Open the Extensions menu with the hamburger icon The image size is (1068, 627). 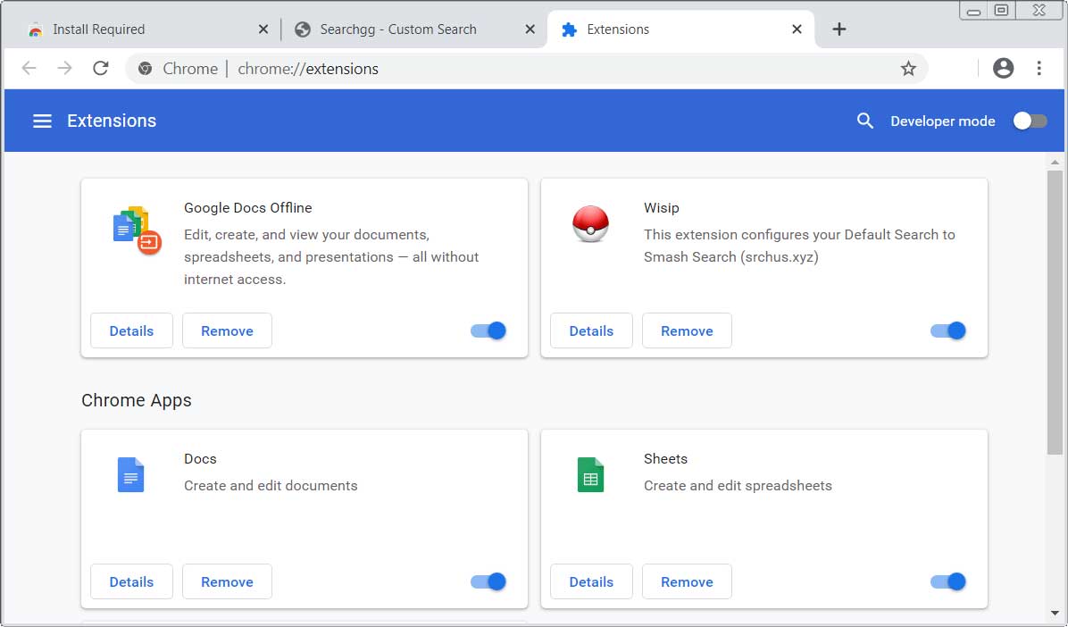click(x=42, y=121)
